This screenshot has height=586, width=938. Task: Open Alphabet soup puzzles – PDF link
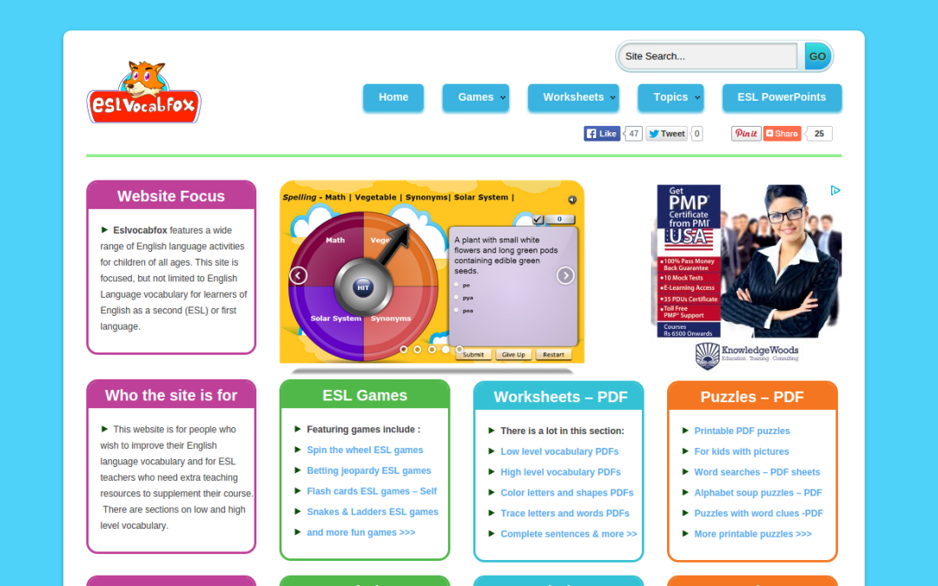(758, 493)
